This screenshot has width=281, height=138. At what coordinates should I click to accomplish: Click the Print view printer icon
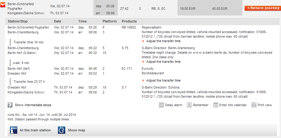(x=254, y=105)
